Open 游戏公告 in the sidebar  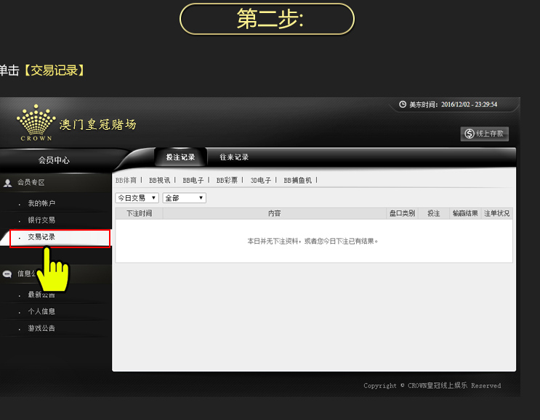[x=41, y=329]
